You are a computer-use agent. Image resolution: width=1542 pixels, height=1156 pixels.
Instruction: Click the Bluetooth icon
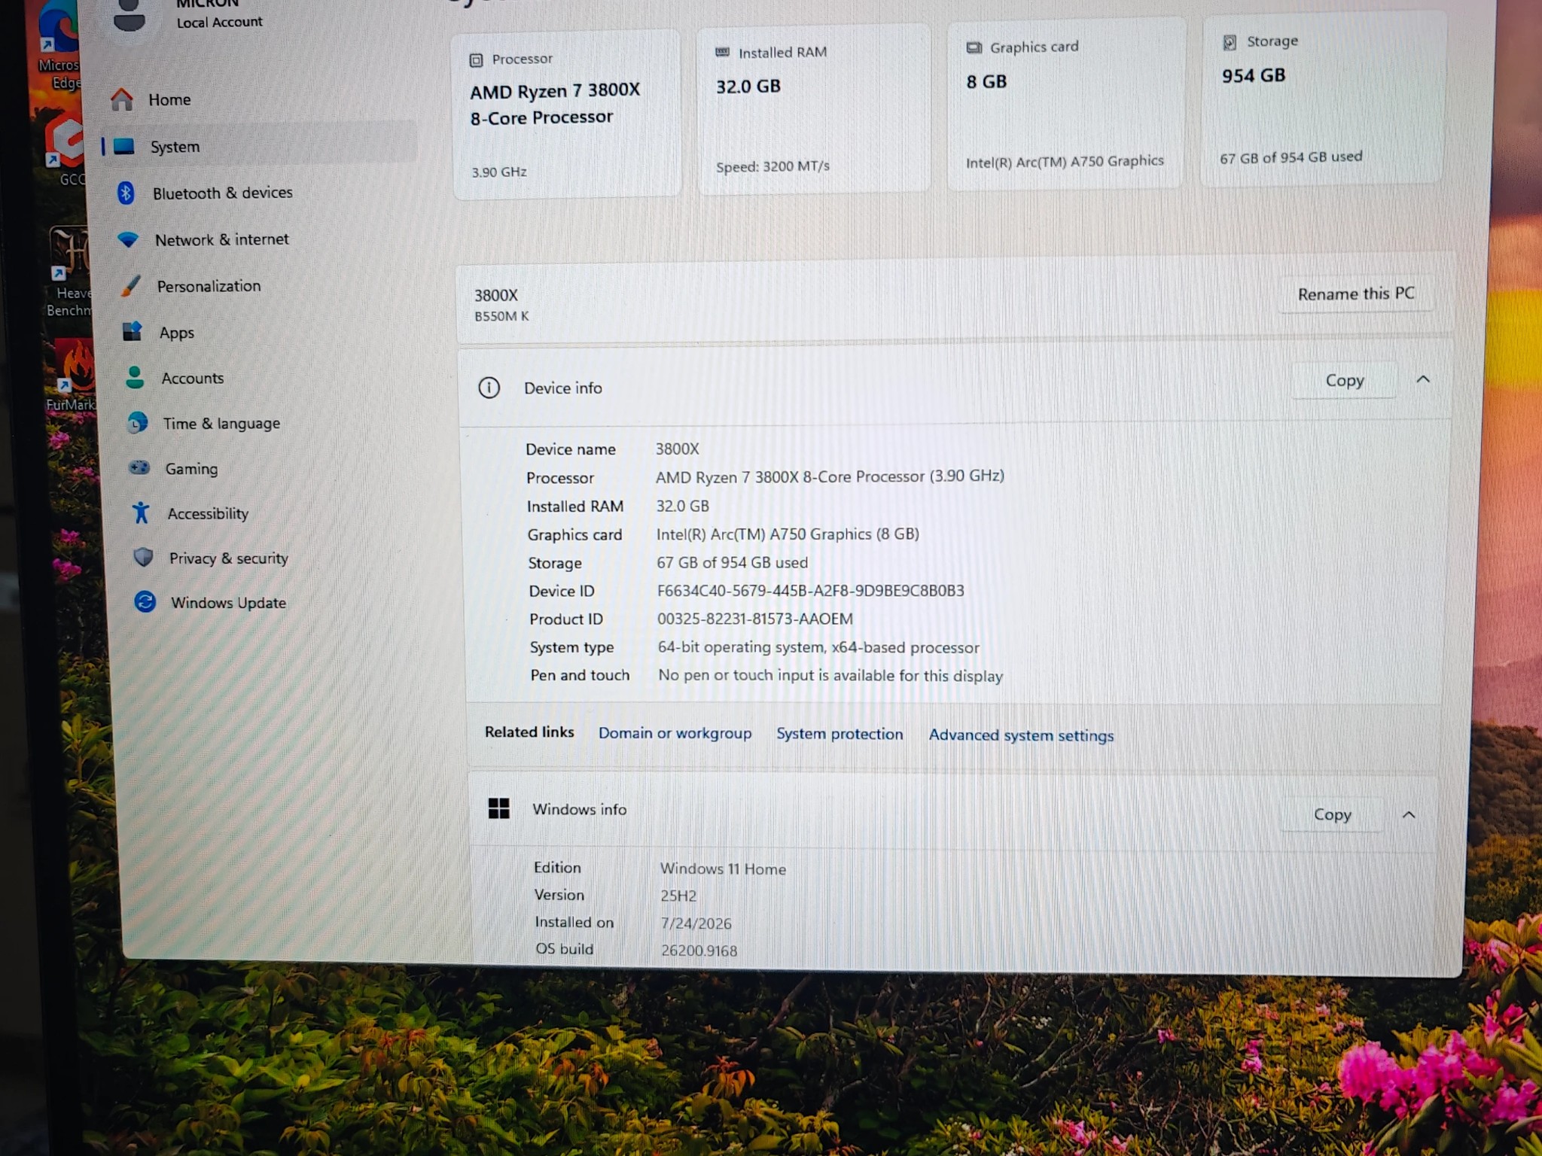coord(126,193)
